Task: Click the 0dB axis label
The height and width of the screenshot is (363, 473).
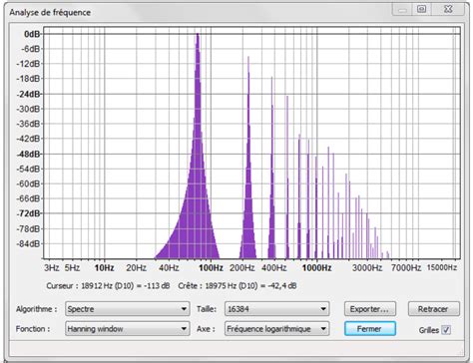Action: 32,34
